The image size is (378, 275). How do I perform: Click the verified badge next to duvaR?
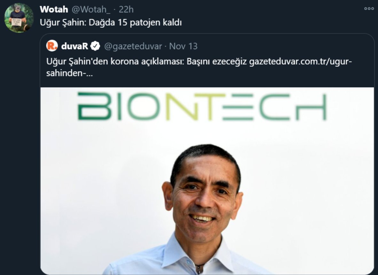pos(95,46)
